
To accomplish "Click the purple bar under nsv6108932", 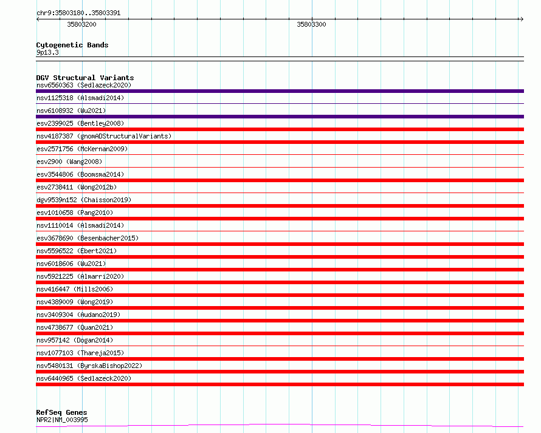I will pyautogui.click(x=280, y=117).
